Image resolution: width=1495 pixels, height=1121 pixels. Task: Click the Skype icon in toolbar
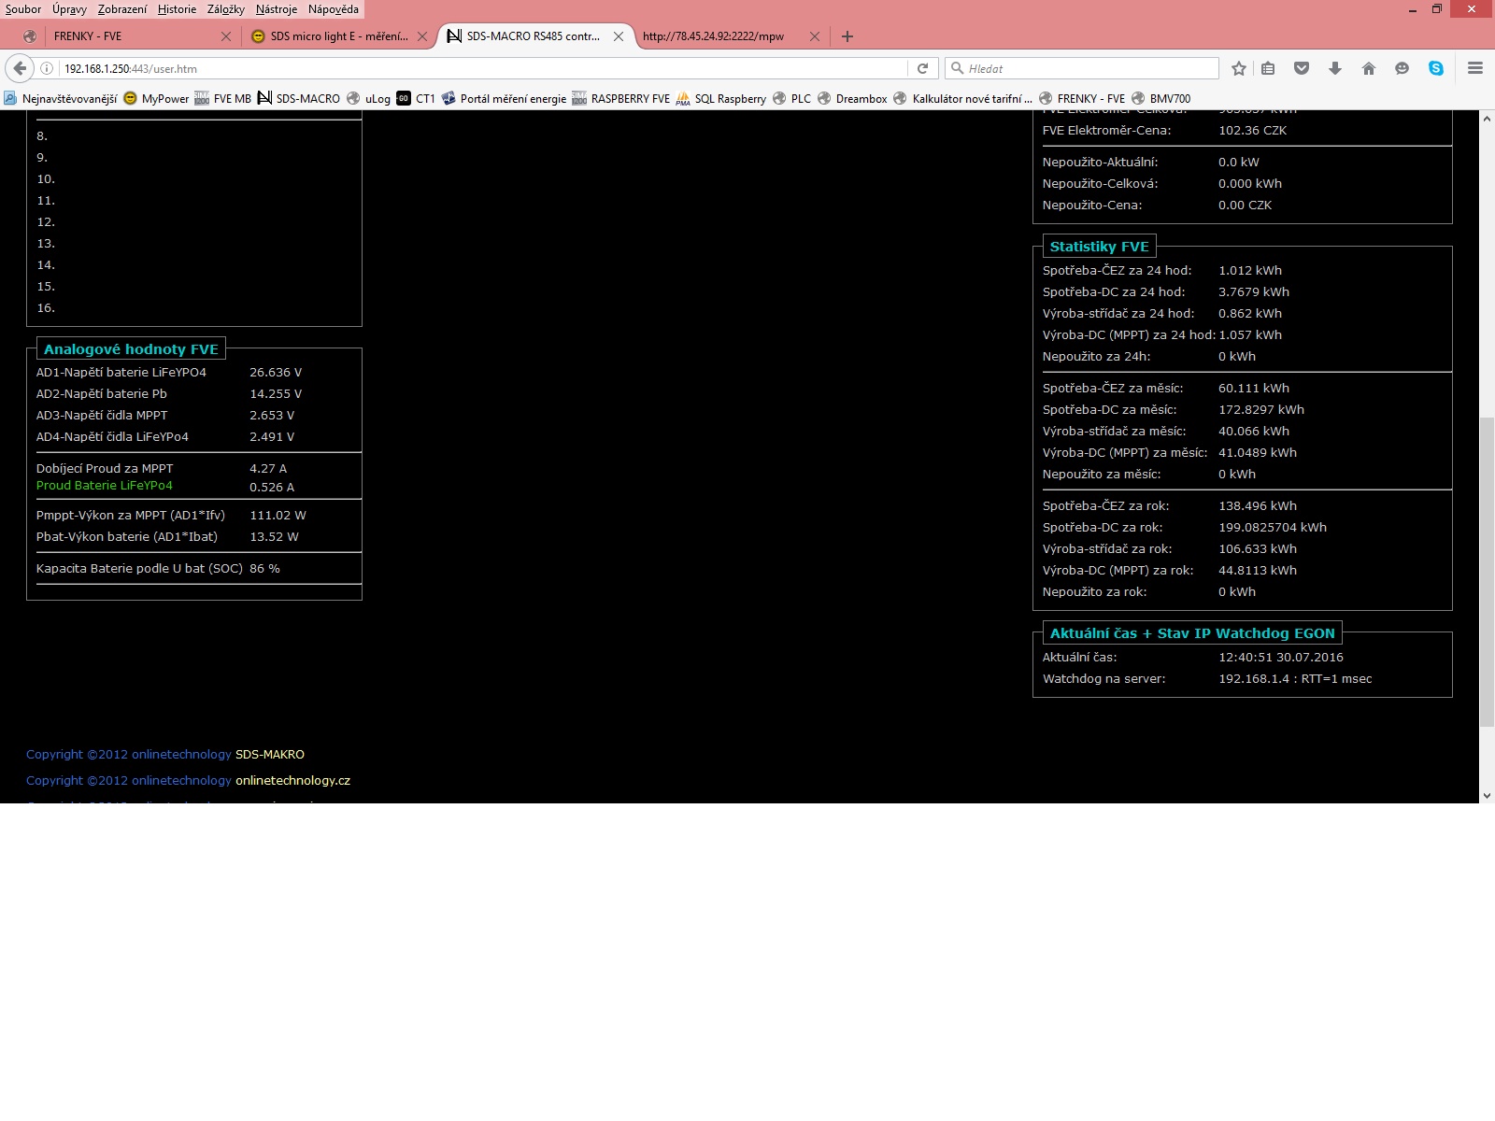[x=1436, y=68]
